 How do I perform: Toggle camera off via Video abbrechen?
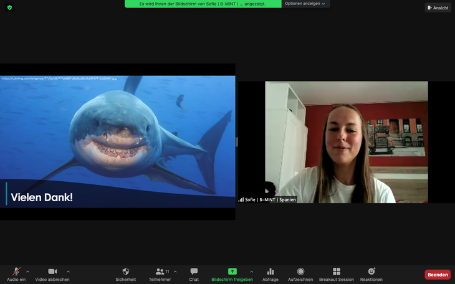52,272
